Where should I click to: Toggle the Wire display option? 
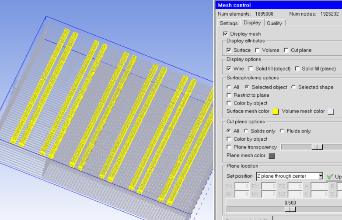tap(229, 69)
